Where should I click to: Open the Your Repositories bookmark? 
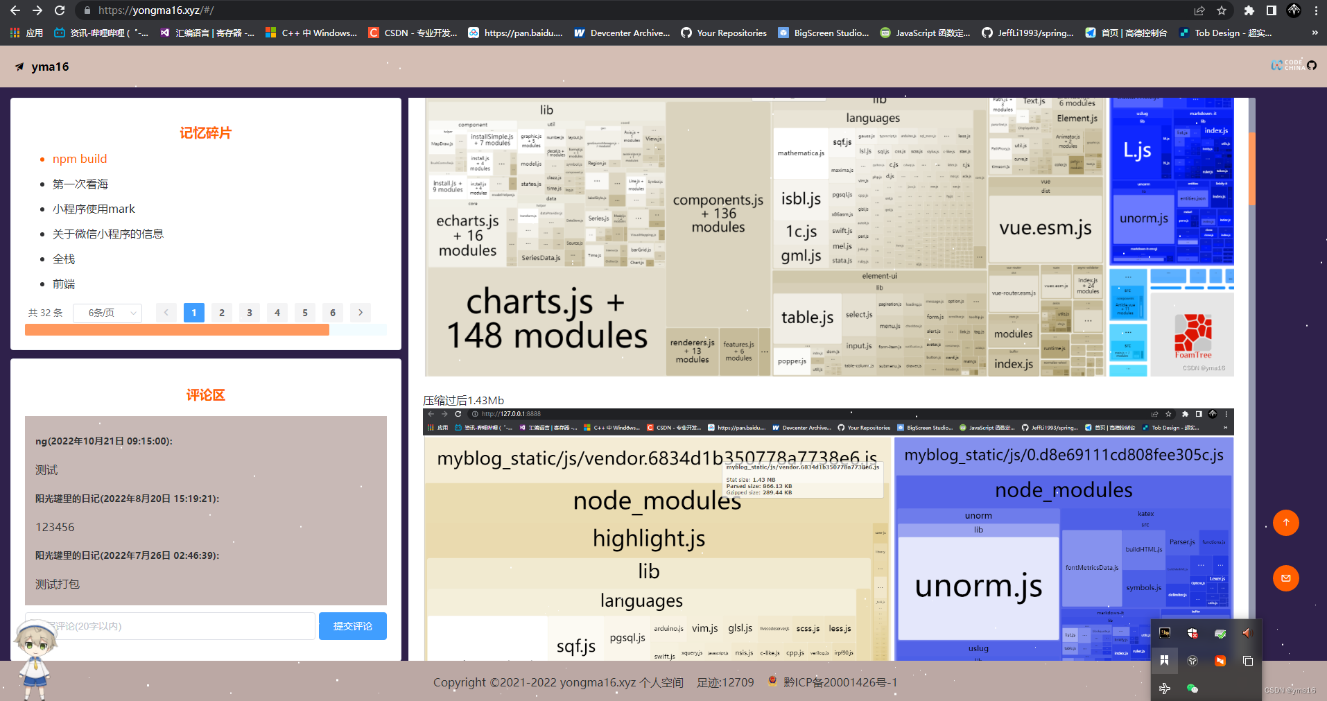click(x=724, y=33)
